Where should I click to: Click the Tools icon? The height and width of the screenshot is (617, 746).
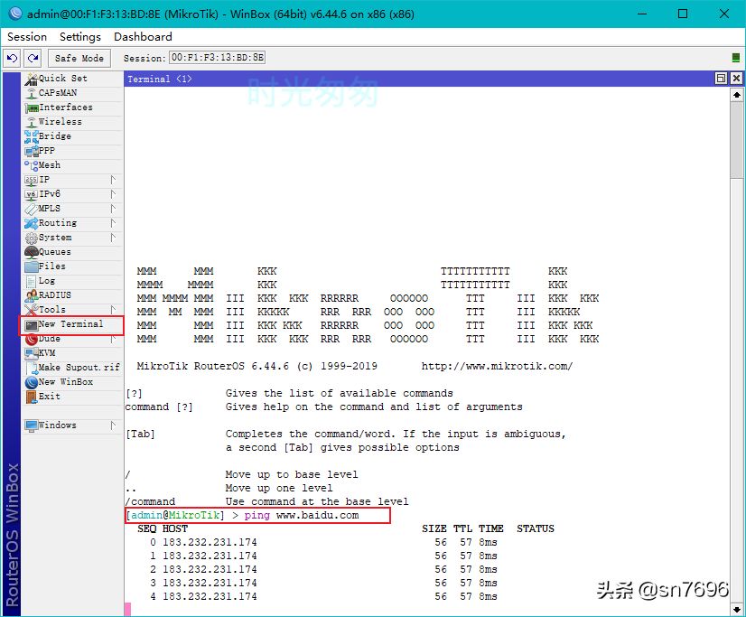32,310
